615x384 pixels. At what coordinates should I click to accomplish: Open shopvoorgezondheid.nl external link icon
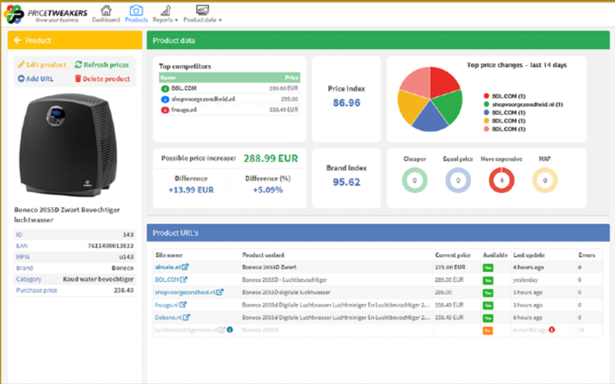(x=219, y=292)
